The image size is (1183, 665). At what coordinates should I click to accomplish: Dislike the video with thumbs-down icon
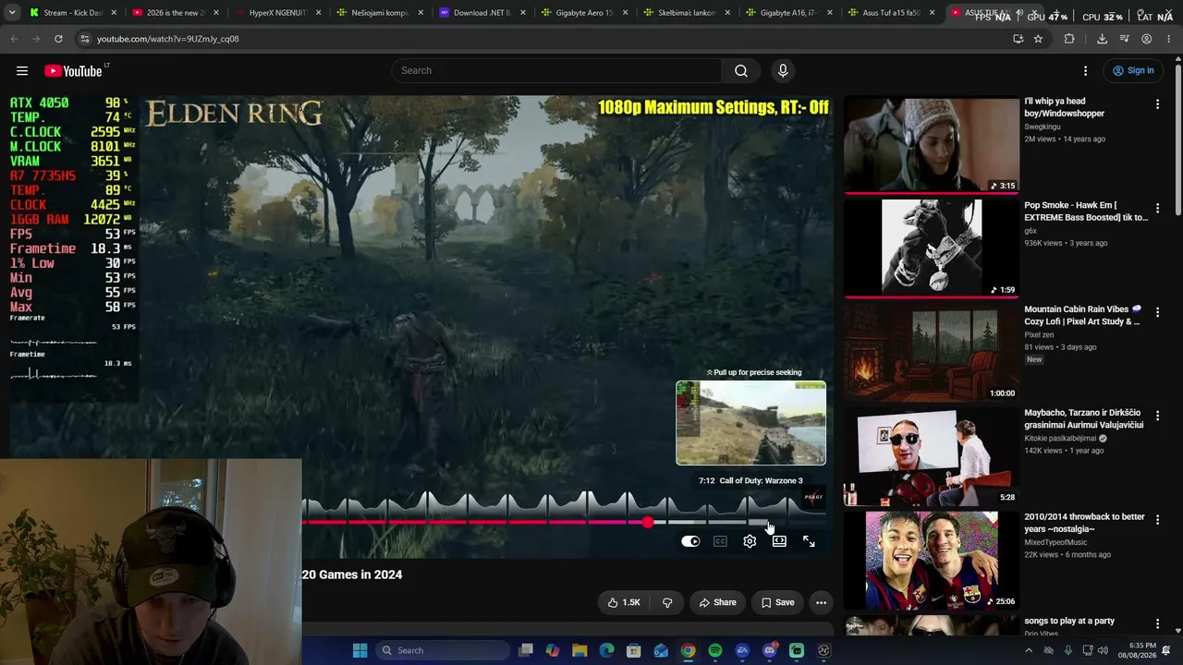click(x=667, y=602)
